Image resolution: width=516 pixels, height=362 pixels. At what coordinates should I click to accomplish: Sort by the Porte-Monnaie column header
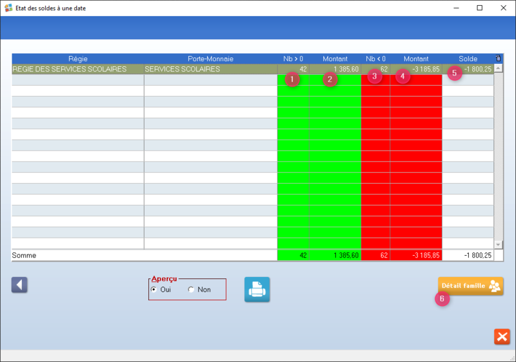(210, 59)
